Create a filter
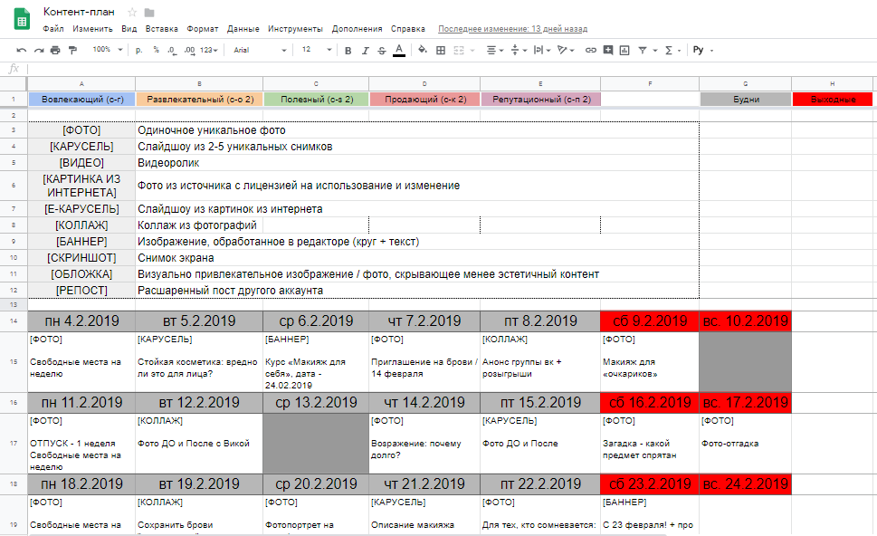Image resolution: width=877 pixels, height=536 pixels. [x=643, y=51]
